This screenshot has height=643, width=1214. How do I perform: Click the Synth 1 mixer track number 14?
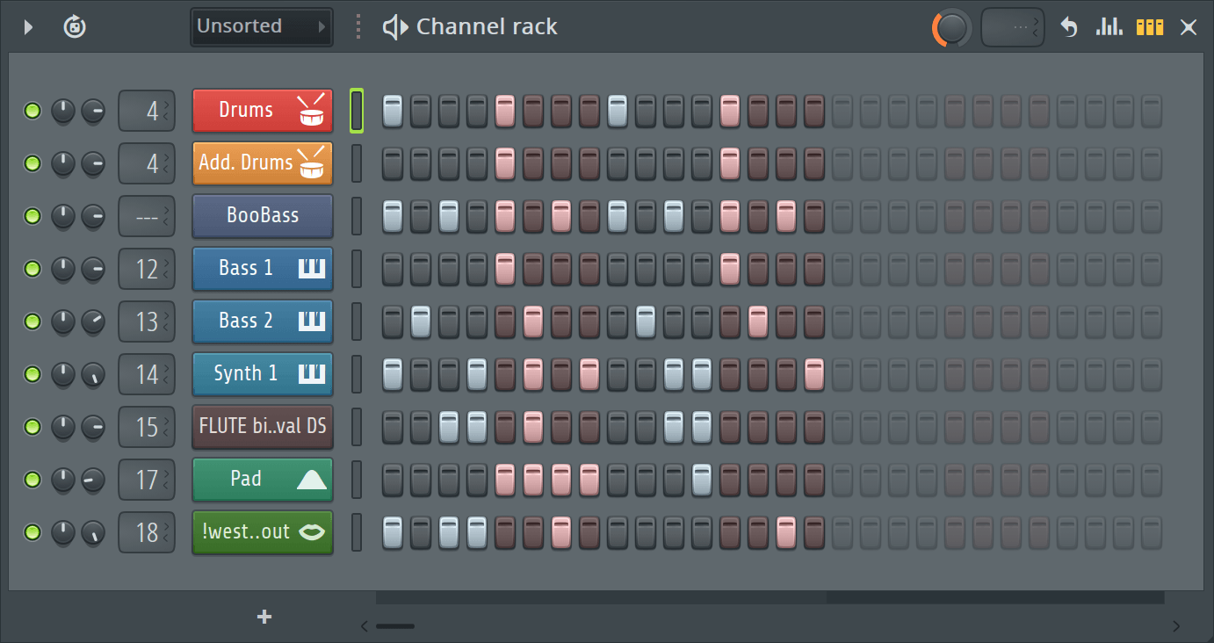pyautogui.click(x=147, y=375)
